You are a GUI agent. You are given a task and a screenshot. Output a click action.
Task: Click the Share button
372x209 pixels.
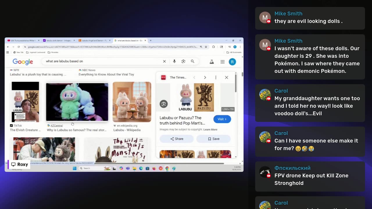(177, 139)
